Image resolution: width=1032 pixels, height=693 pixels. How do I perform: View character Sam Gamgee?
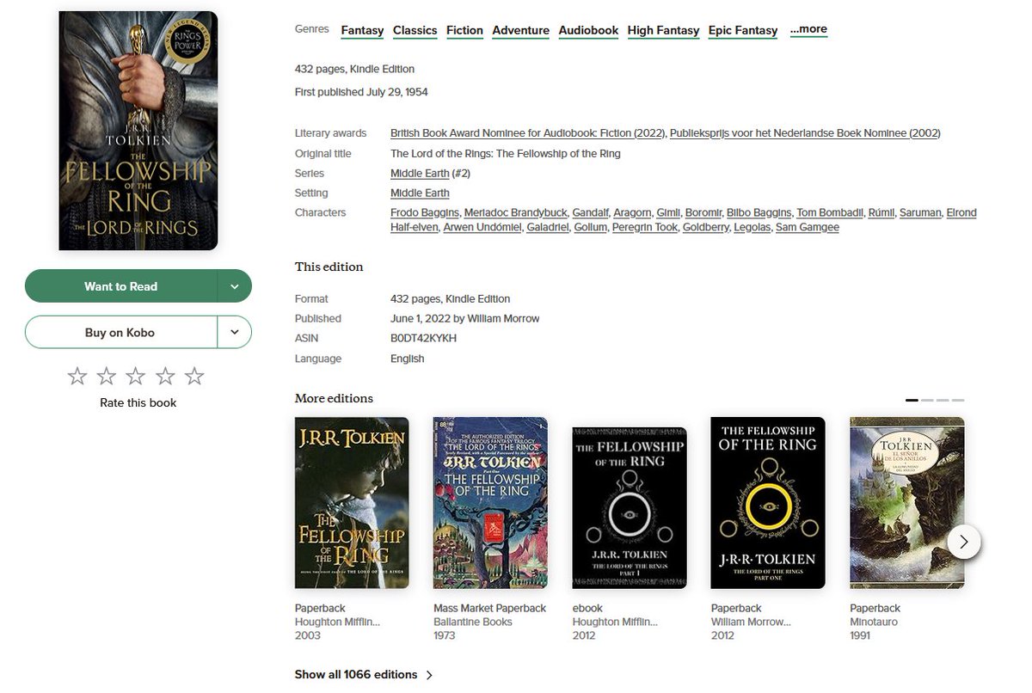point(808,228)
